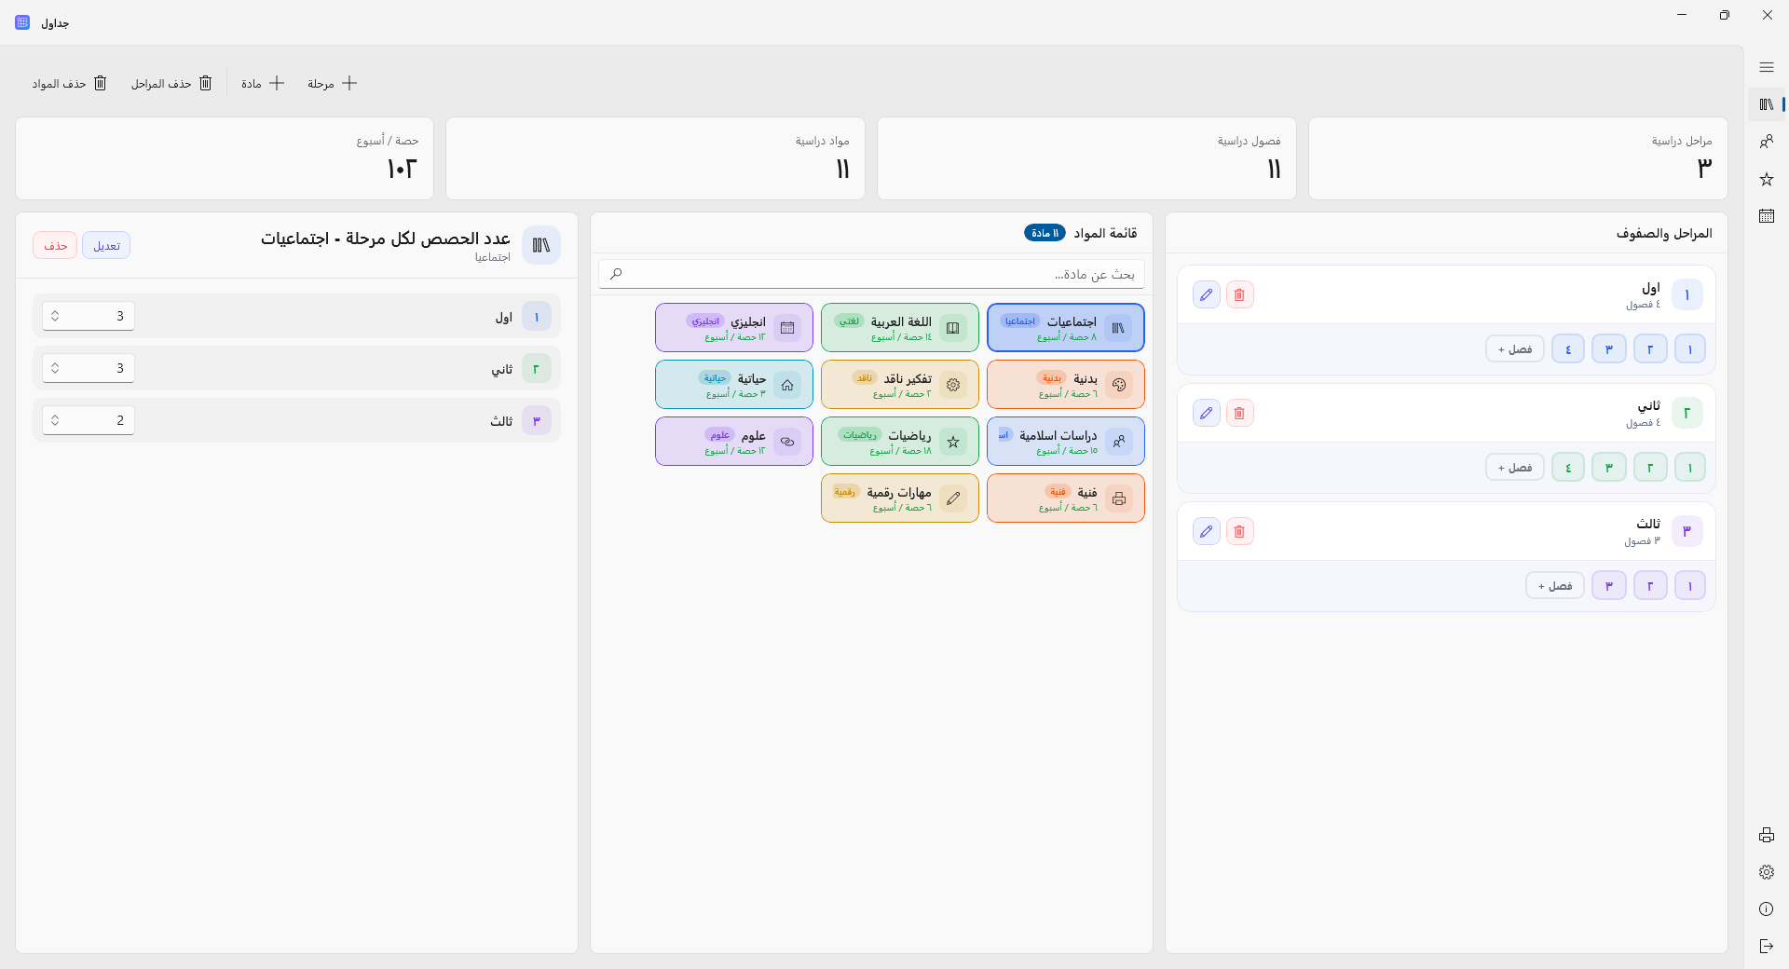1789x969 pixels.
Task: Edit the stage named ثالث
Action: pyautogui.click(x=1206, y=532)
